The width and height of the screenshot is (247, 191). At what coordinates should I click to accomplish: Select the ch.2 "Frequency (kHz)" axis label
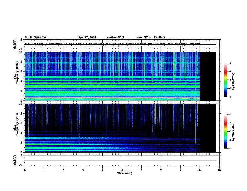click(x=17, y=124)
